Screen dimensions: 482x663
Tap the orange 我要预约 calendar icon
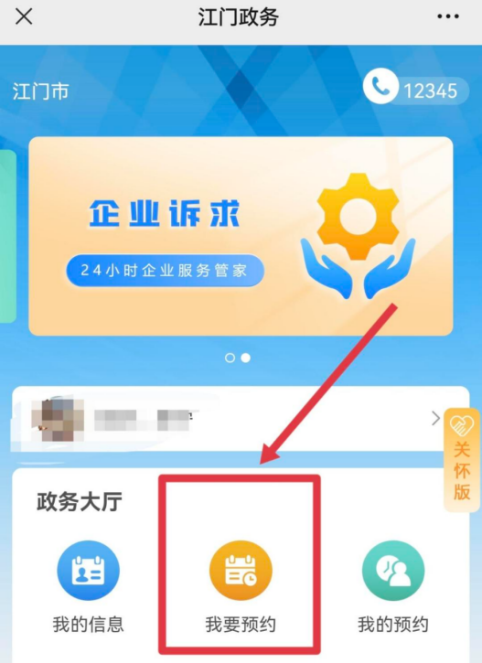pyautogui.click(x=241, y=571)
